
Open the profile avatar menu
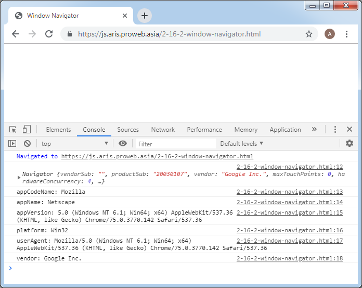(x=329, y=34)
